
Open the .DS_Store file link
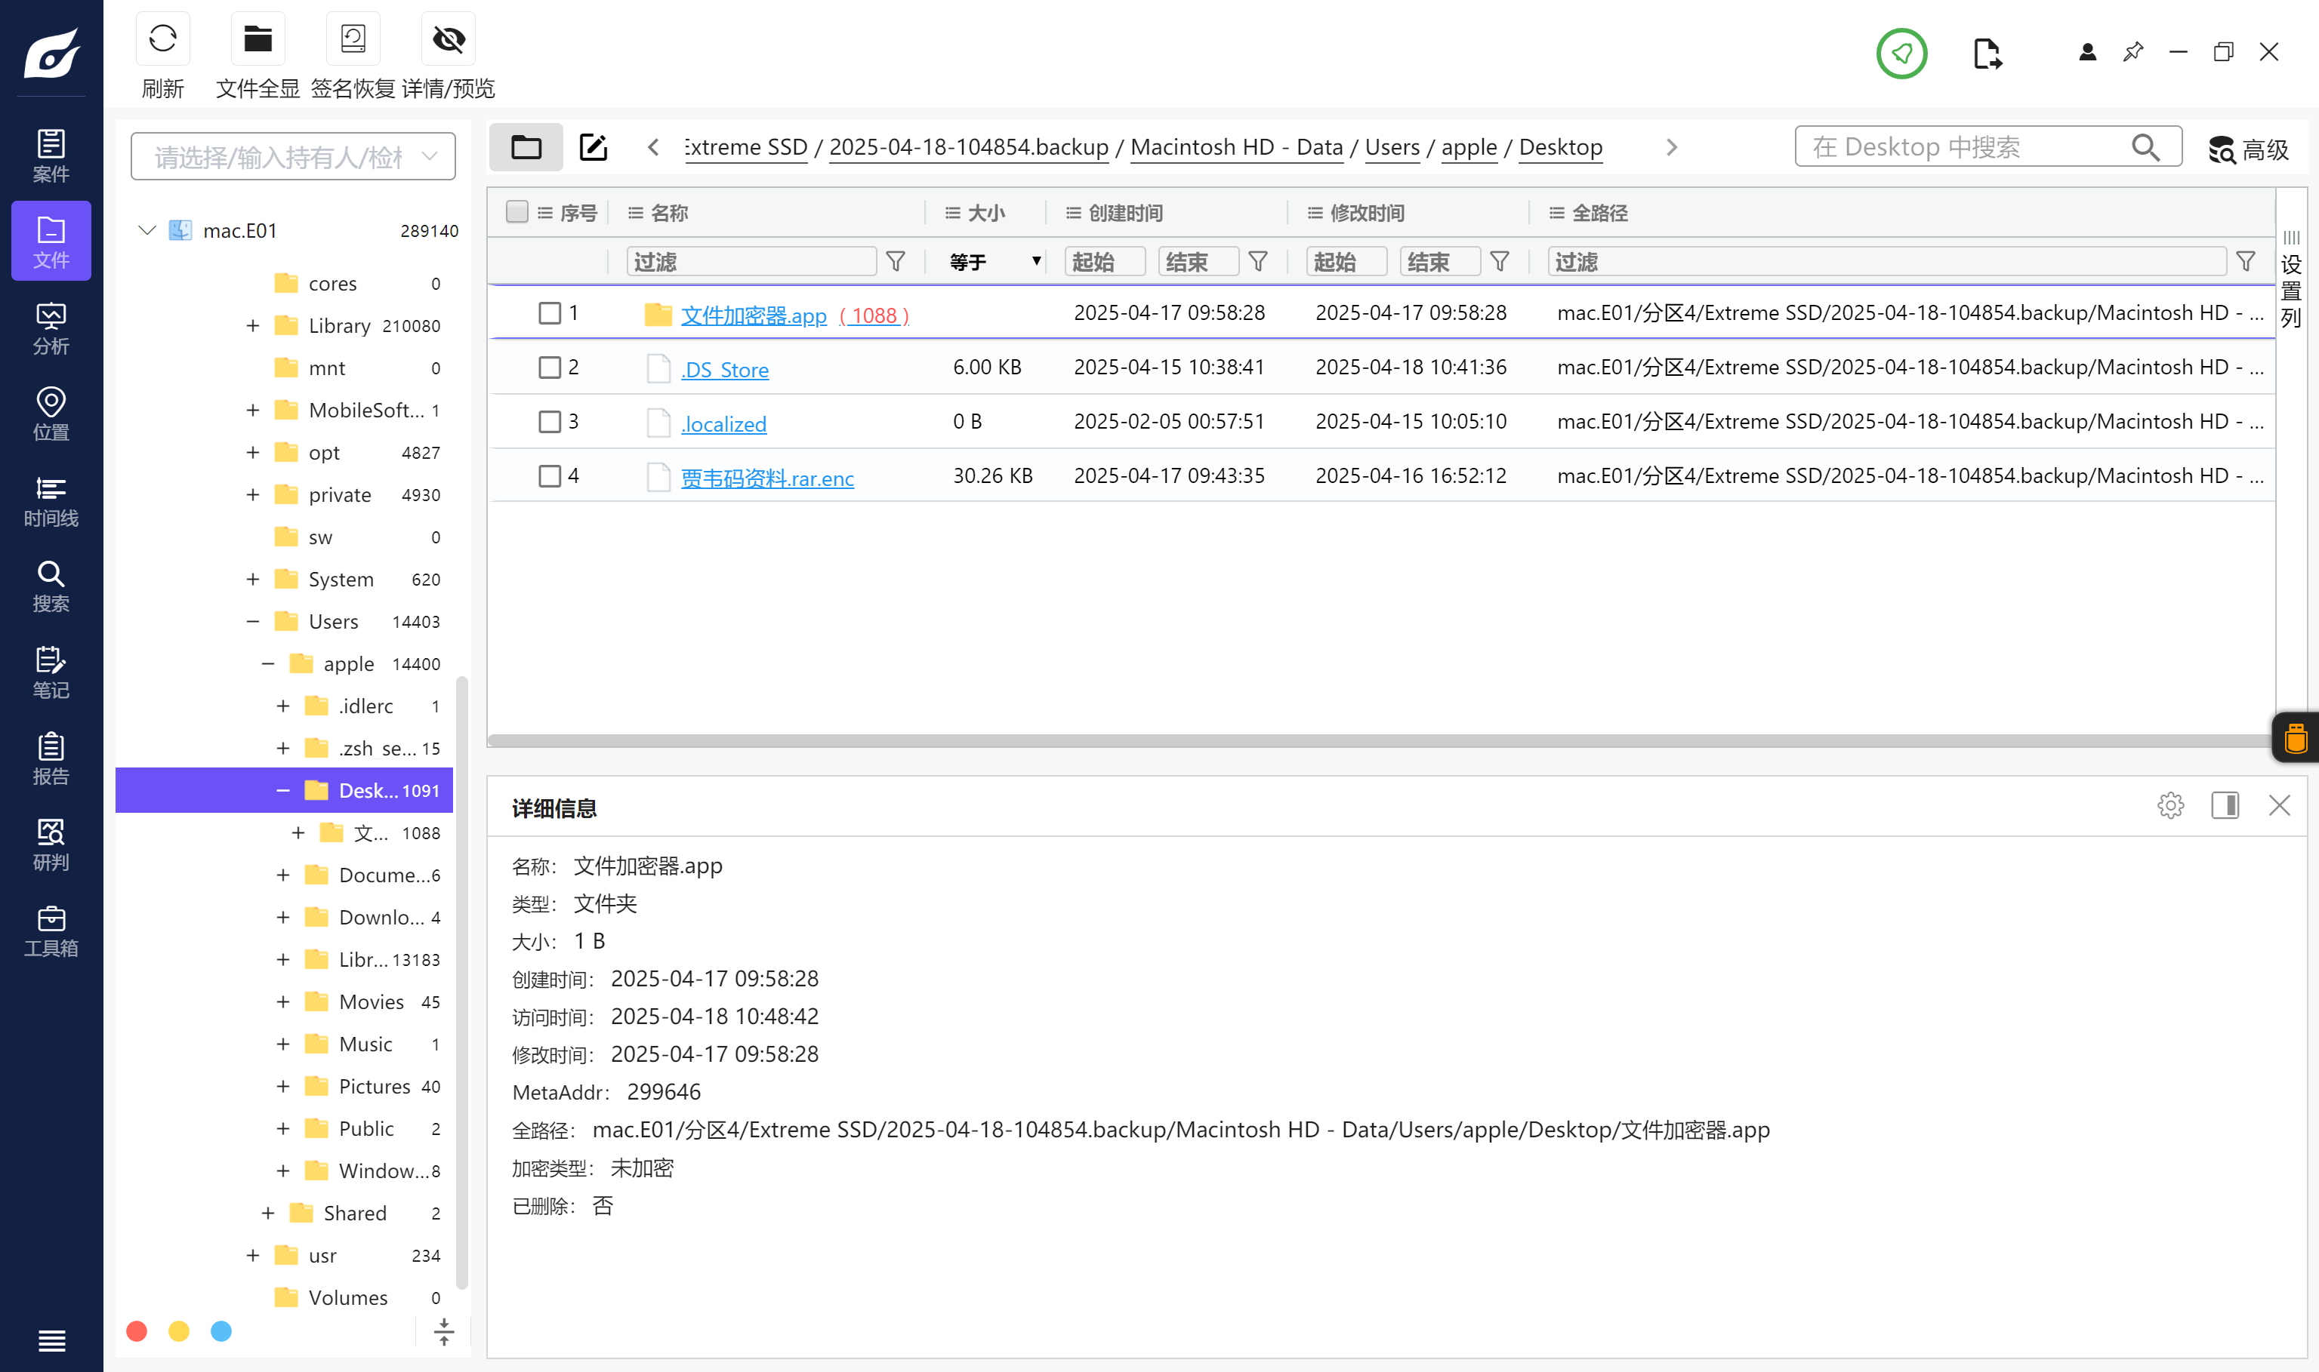coord(724,370)
